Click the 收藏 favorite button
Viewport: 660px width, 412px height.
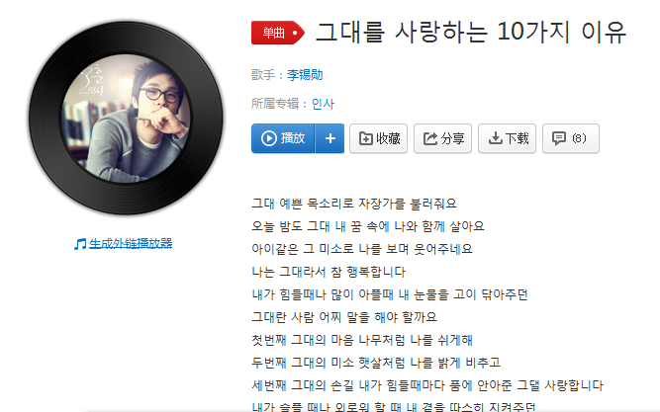tap(378, 138)
